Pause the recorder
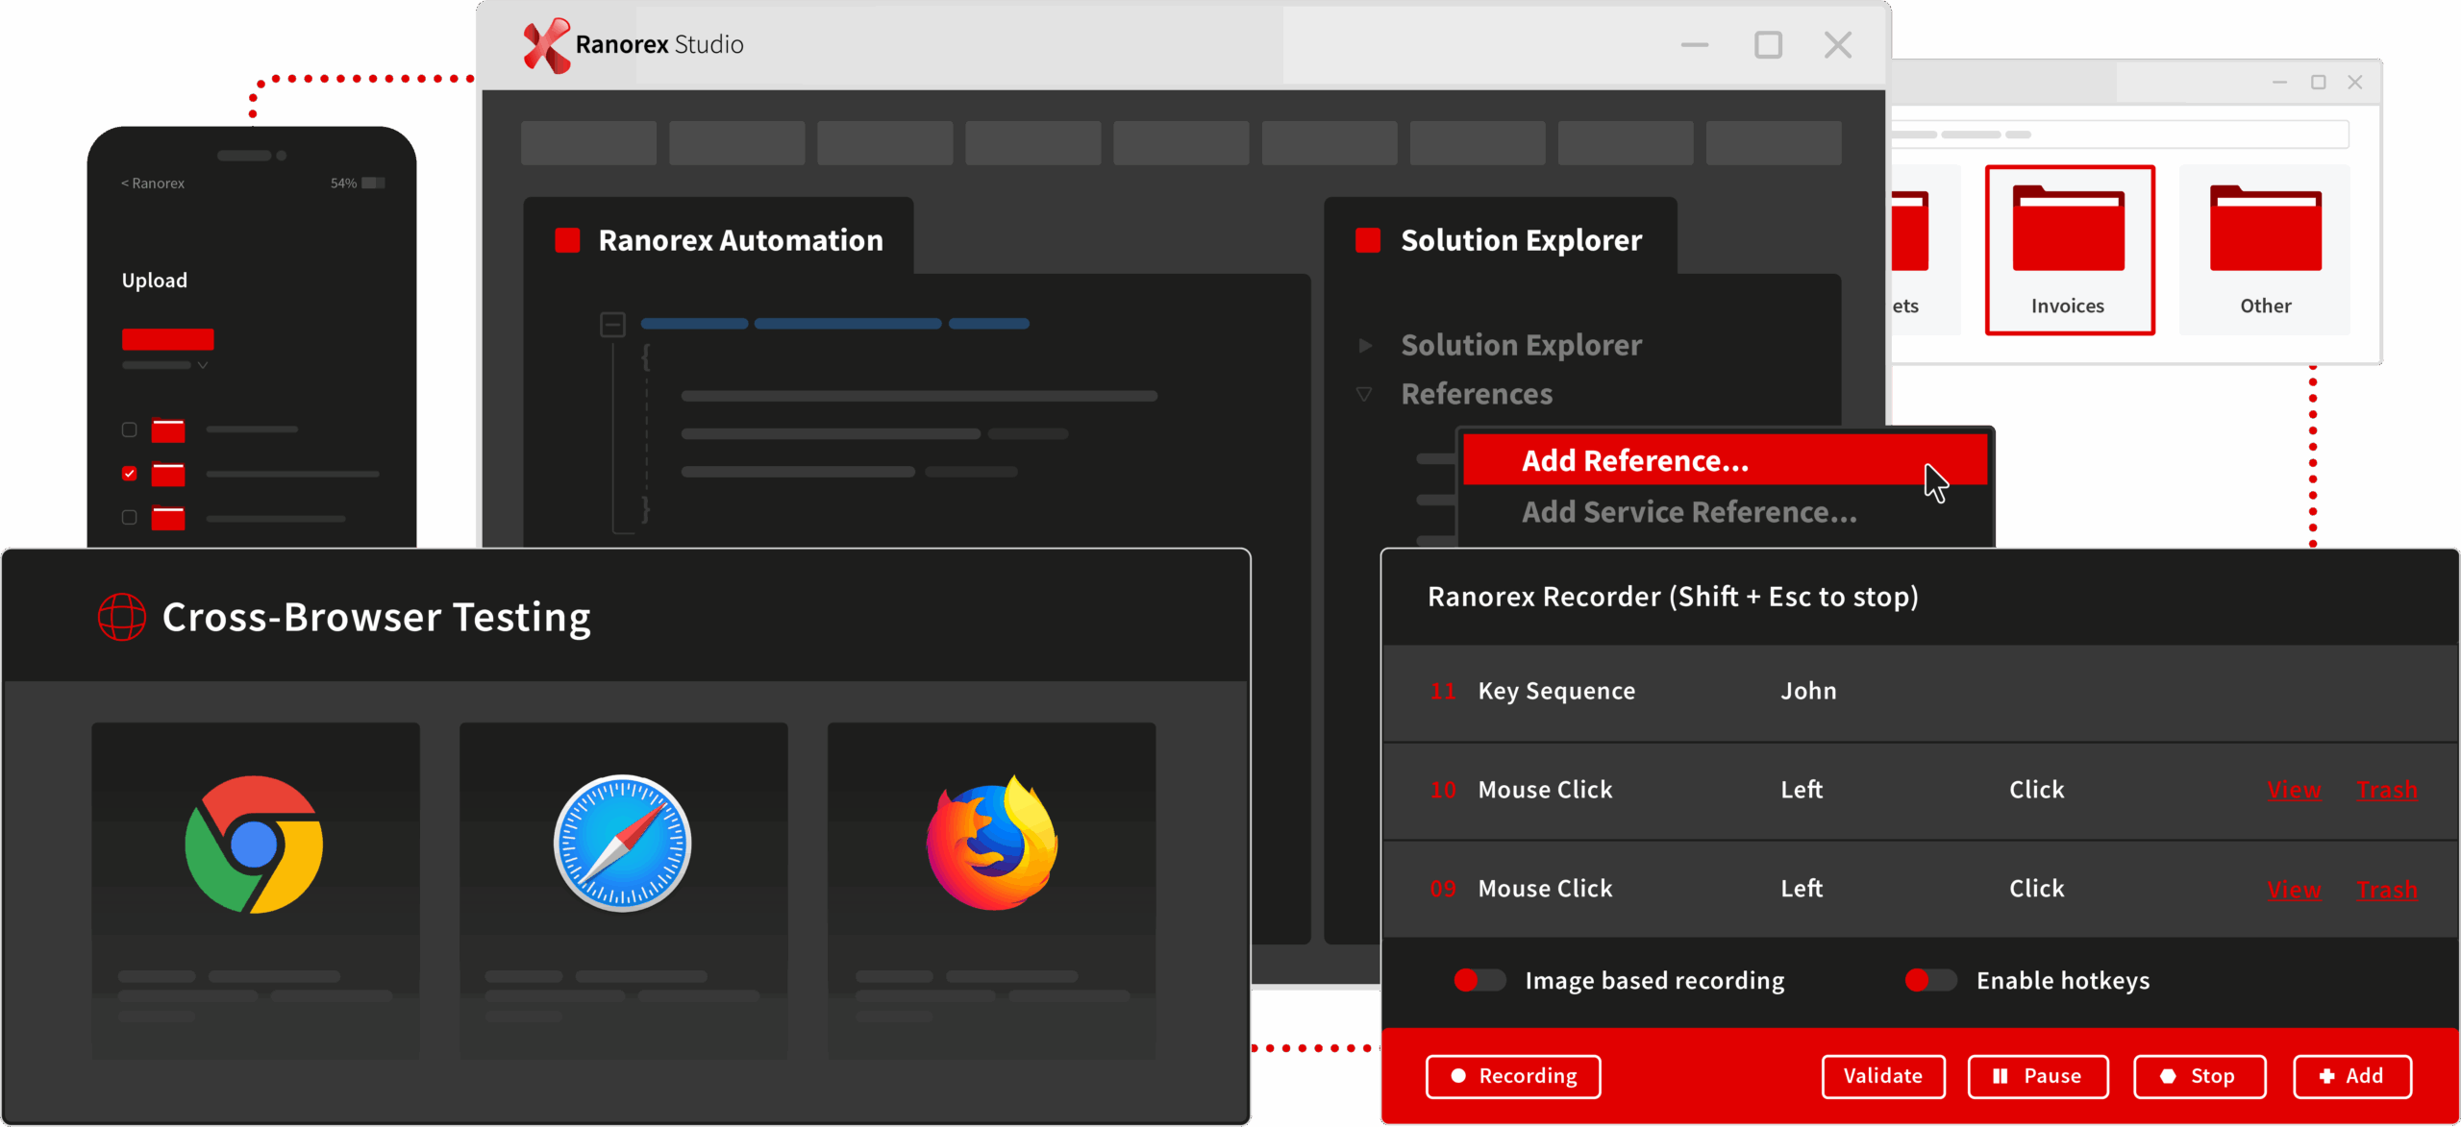This screenshot has width=2461, height=1127. 2038,1076
